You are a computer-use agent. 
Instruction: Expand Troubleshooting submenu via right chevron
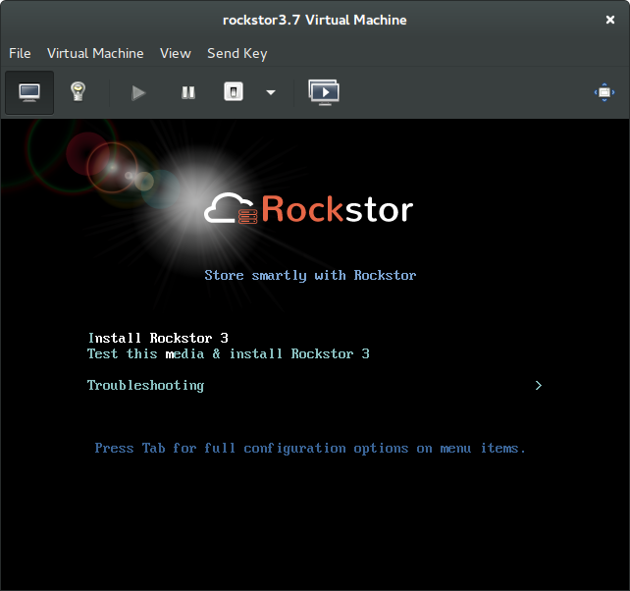(x=538, y=385)
